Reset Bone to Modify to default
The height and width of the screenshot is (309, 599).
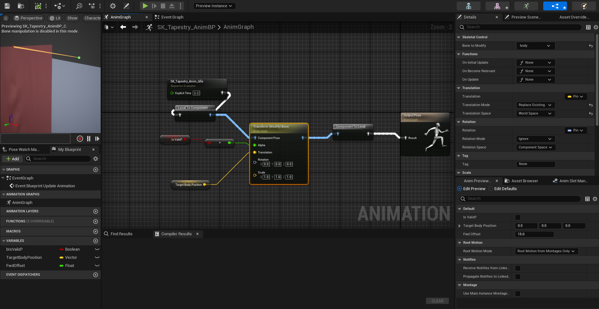(x=591, y=46)
